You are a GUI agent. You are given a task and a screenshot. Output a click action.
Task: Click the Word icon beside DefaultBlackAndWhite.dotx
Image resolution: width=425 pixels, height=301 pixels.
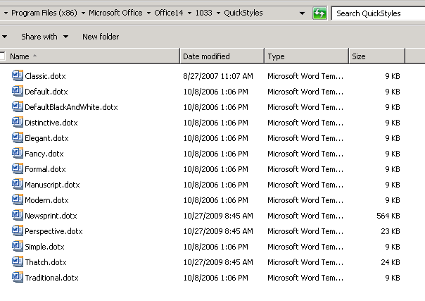pos(18,106)
